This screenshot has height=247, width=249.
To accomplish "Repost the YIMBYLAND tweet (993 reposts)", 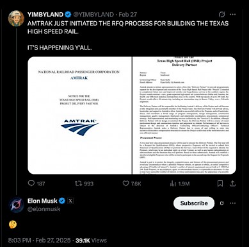I will [x=77, y=183].
